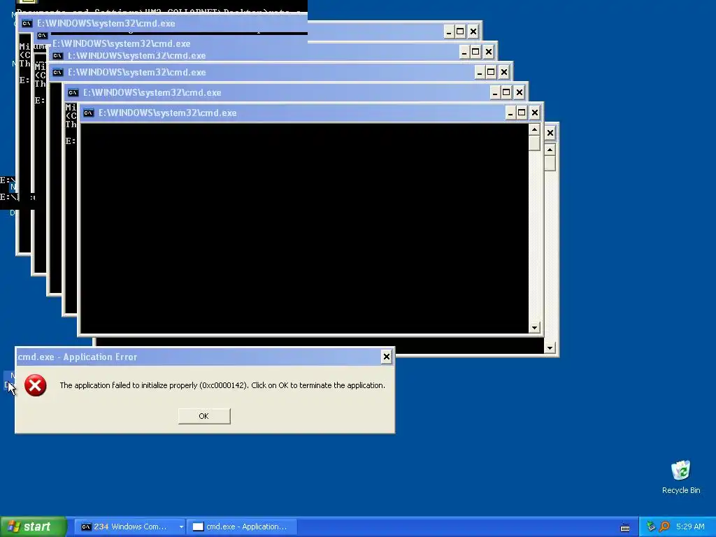
Task: Close the cmd.exe Application Error dialog
Action: click(386, 357)
